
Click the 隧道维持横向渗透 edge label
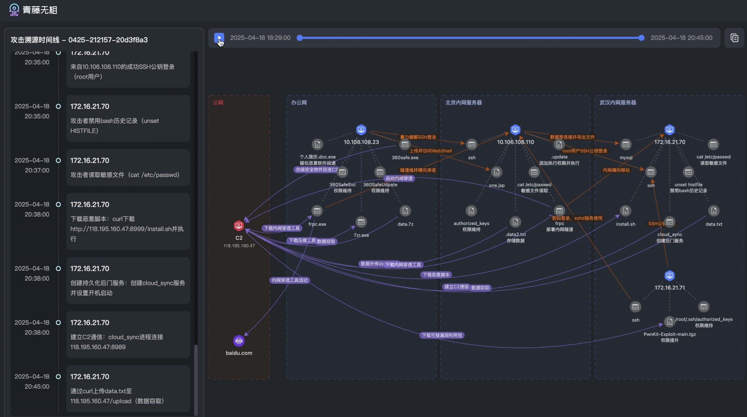pos(418,170)
